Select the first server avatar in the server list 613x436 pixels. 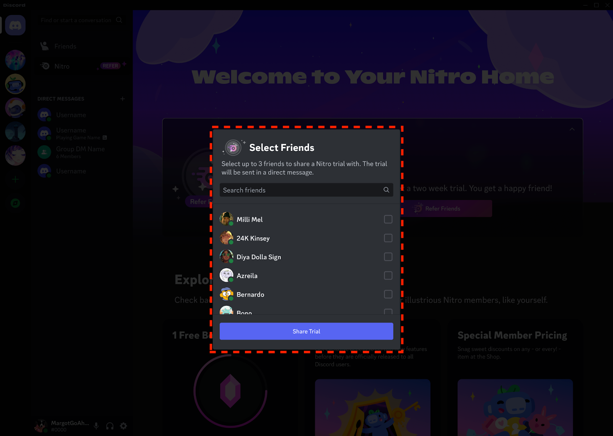15,60
